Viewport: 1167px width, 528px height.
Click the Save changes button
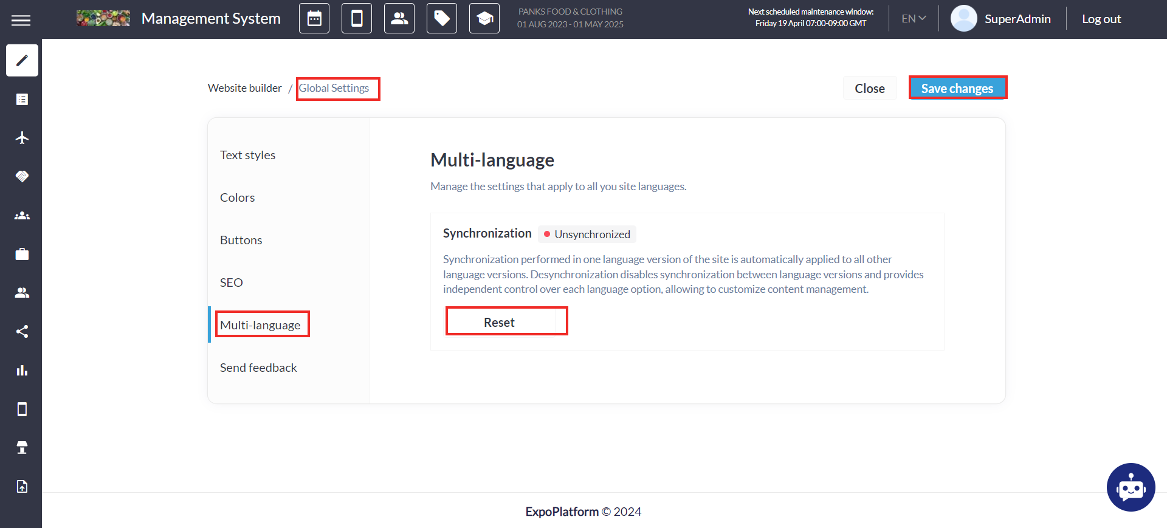(x=957, y=88)
